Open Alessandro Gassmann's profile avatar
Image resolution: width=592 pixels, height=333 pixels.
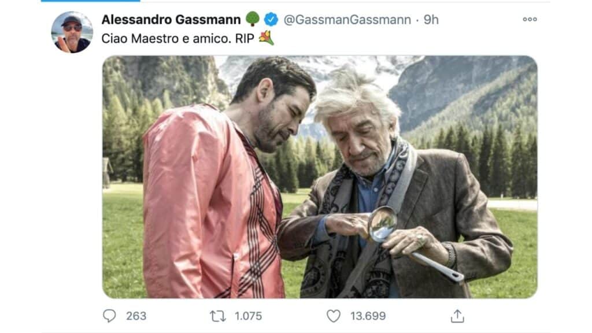point(72,32)
